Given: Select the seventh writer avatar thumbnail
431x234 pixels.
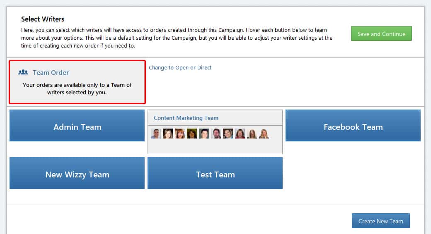Looking at the screenshot, I should pyautogui.click(x=228, y=134).
